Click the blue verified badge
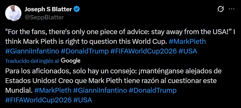This screenshot has width=241, height=108. (77, 9)
